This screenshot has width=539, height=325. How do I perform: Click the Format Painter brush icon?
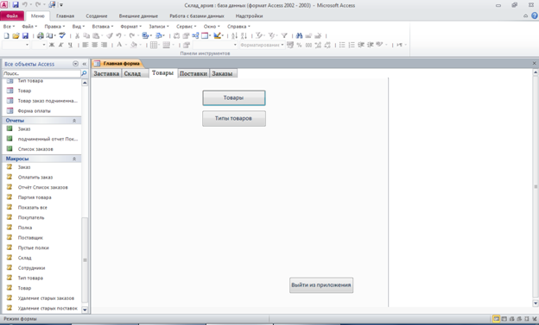[x=110, y=35]
